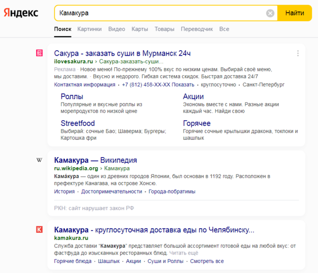
Task: Click the Достопримечательности sitelink
Action: 111,192
